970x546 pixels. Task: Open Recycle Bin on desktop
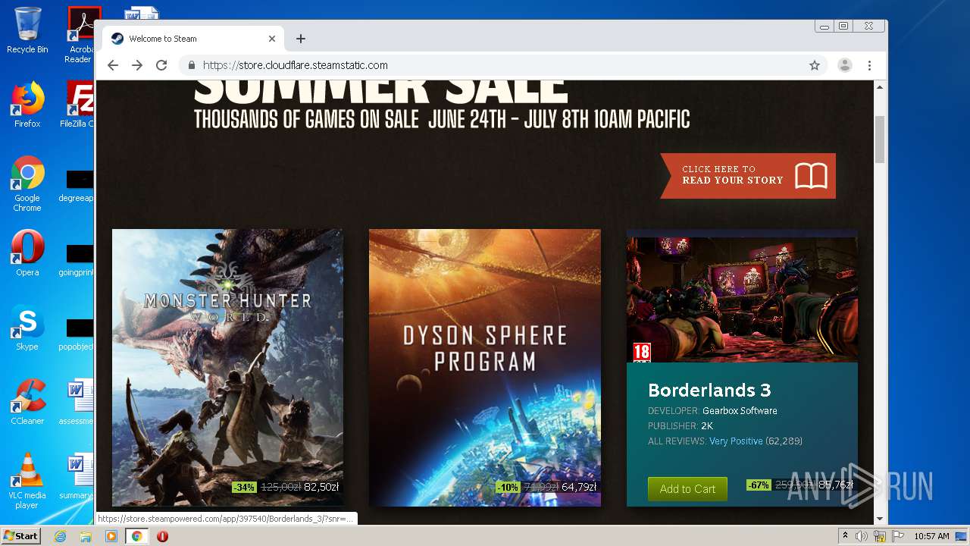(x=27, y=30)
